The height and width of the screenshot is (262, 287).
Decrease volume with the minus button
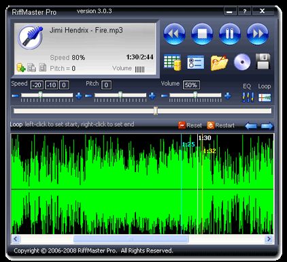[x=165, y=96]
